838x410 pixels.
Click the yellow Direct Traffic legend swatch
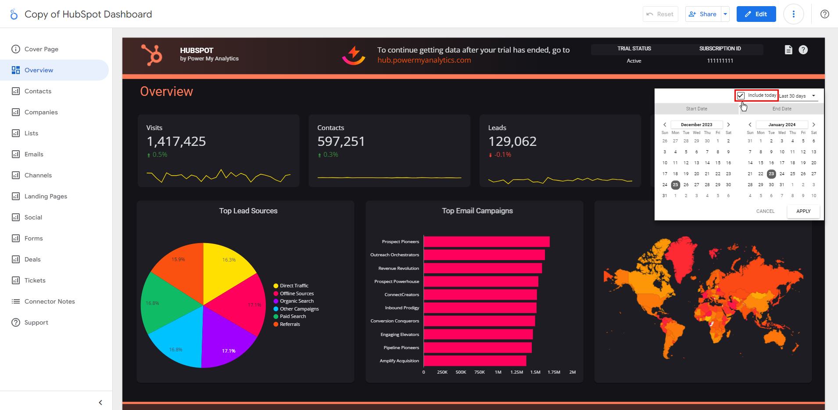276,286
